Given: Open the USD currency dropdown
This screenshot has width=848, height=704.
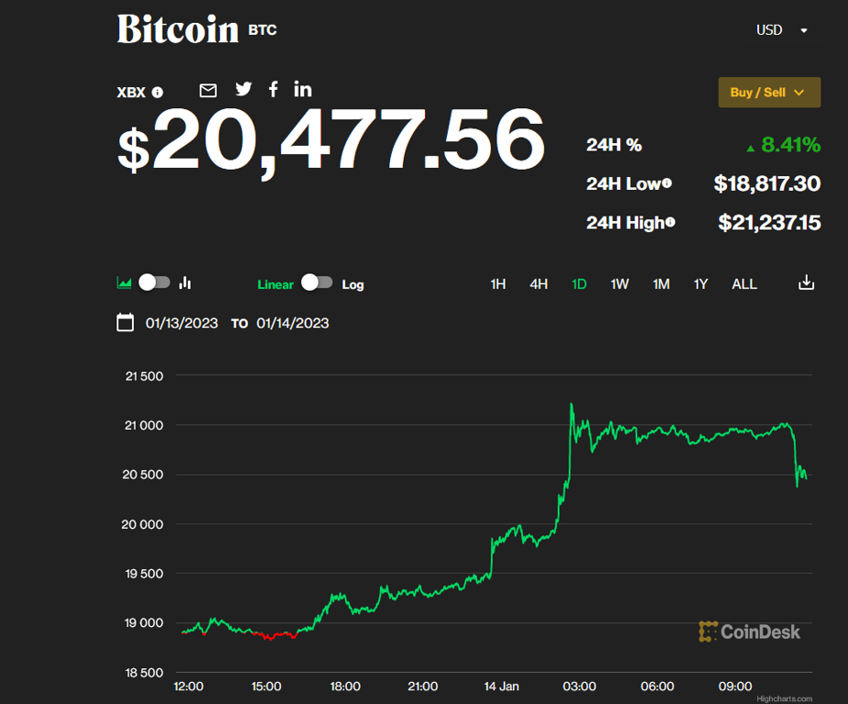Looking at the screenshot, I should tap(781, 30).
